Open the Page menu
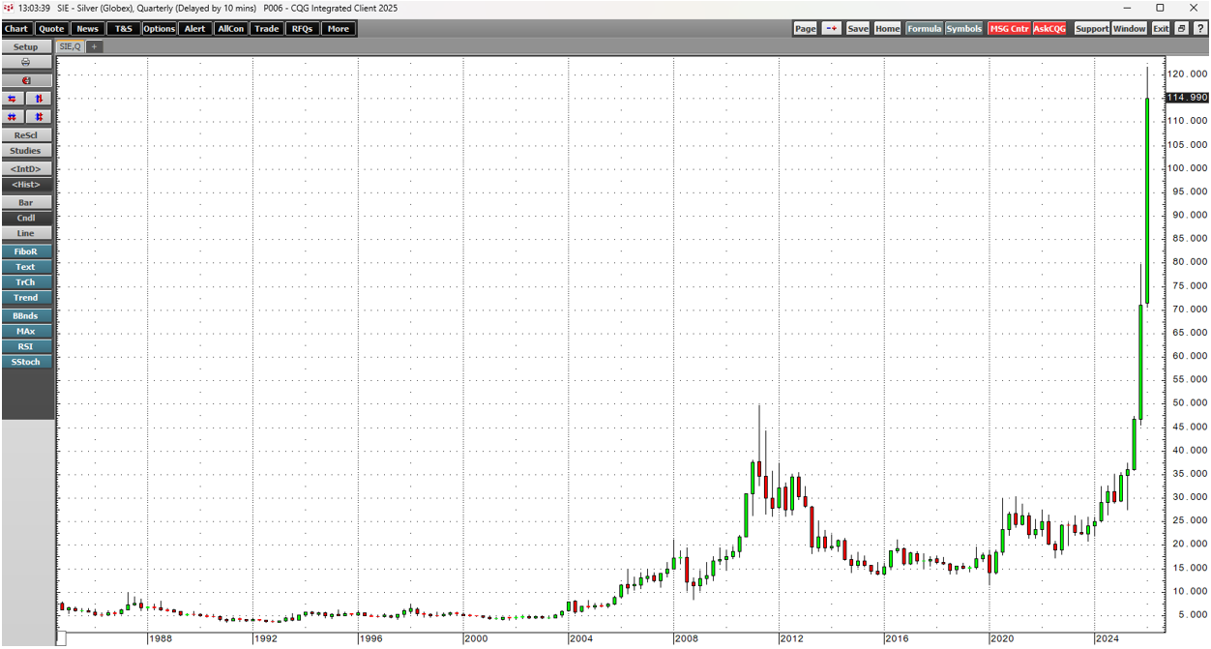1211x649 pixels. (805, 29)
